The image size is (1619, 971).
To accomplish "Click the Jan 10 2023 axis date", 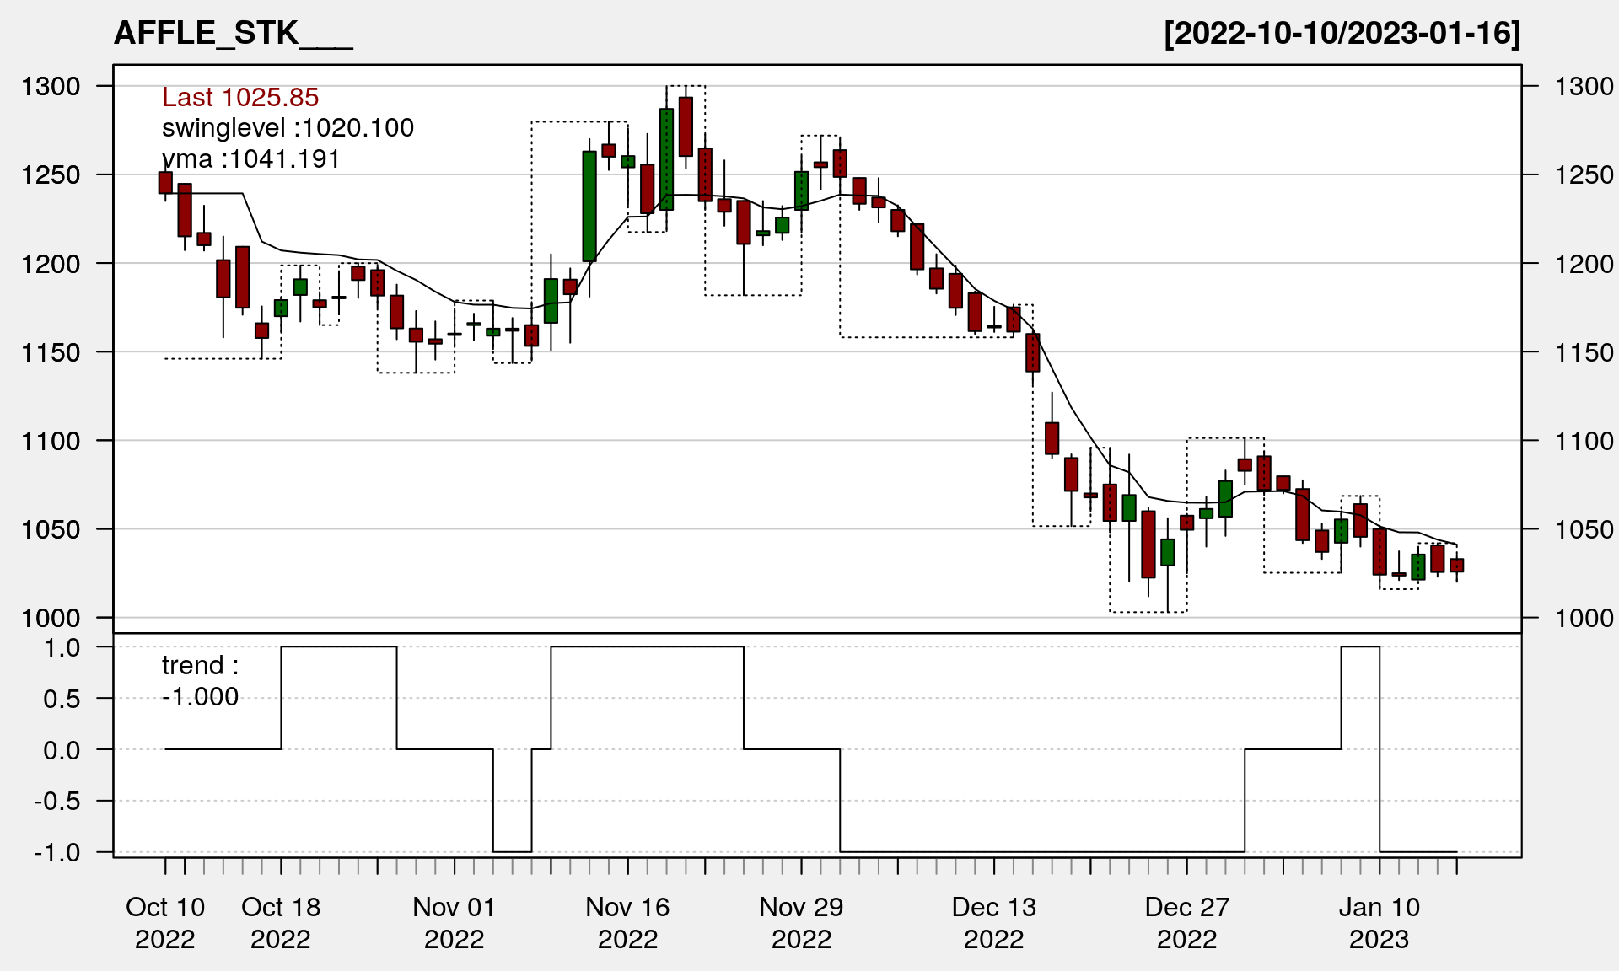I will 1380,922.
